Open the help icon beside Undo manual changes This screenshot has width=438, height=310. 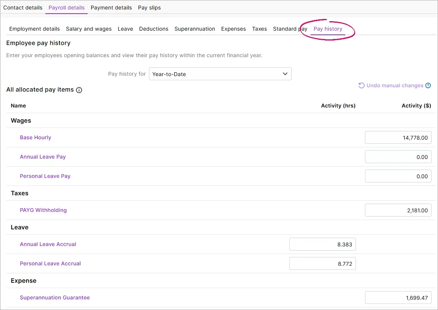coord(428,86)
